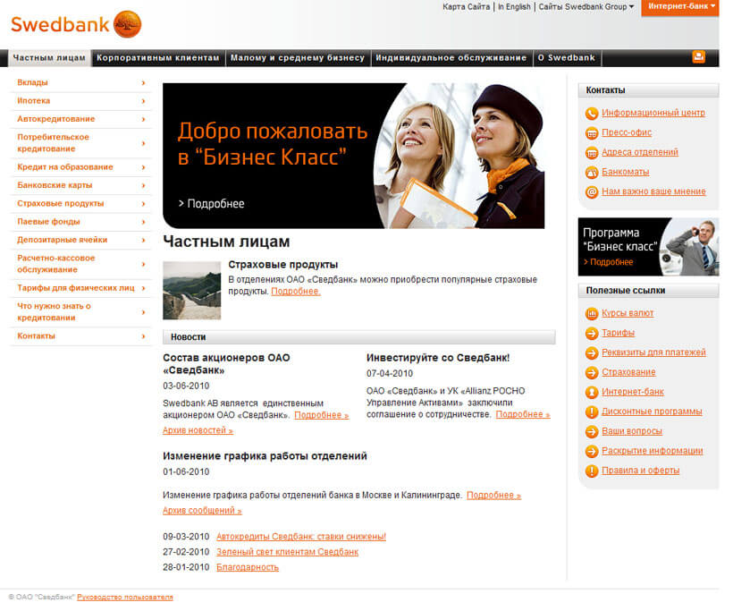Select Малому и среднему бизнесу tab
This screenshot has width=733, height=611.
click(297, 58)
